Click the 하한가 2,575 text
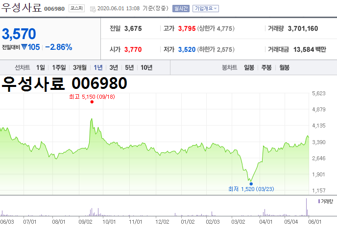Screen dimensions: 337x232 pos(216,49)
